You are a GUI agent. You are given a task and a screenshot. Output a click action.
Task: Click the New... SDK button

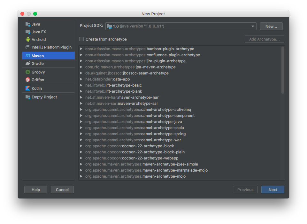271,26
